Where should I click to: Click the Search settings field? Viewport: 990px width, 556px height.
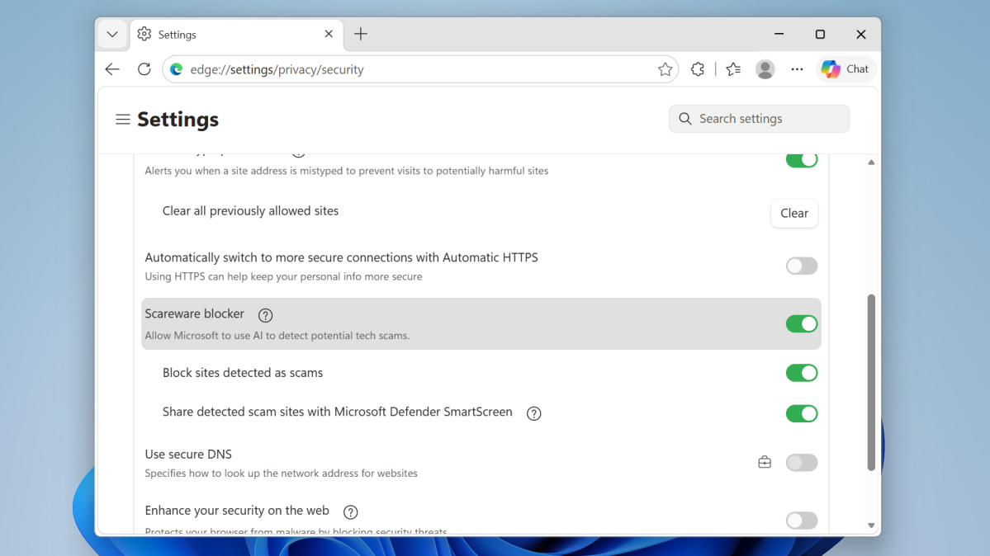point(759,119)
